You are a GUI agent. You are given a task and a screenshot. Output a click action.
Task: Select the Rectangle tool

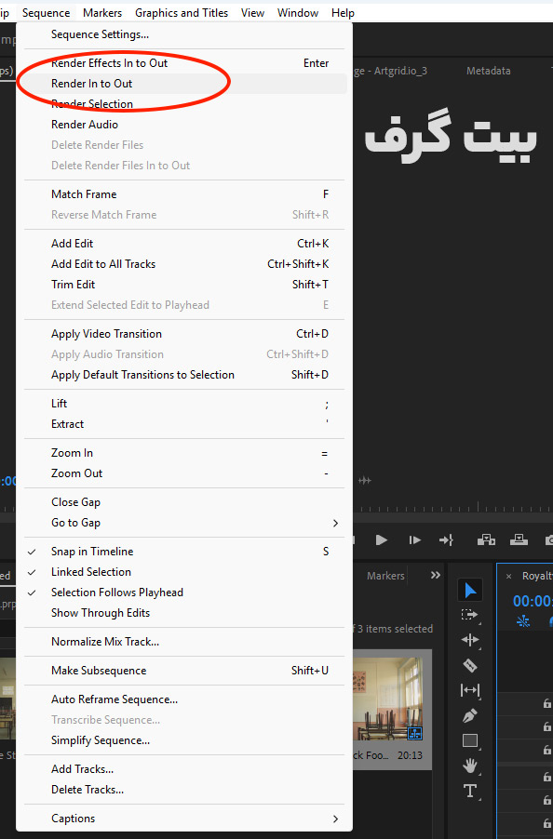coord(470,740)
